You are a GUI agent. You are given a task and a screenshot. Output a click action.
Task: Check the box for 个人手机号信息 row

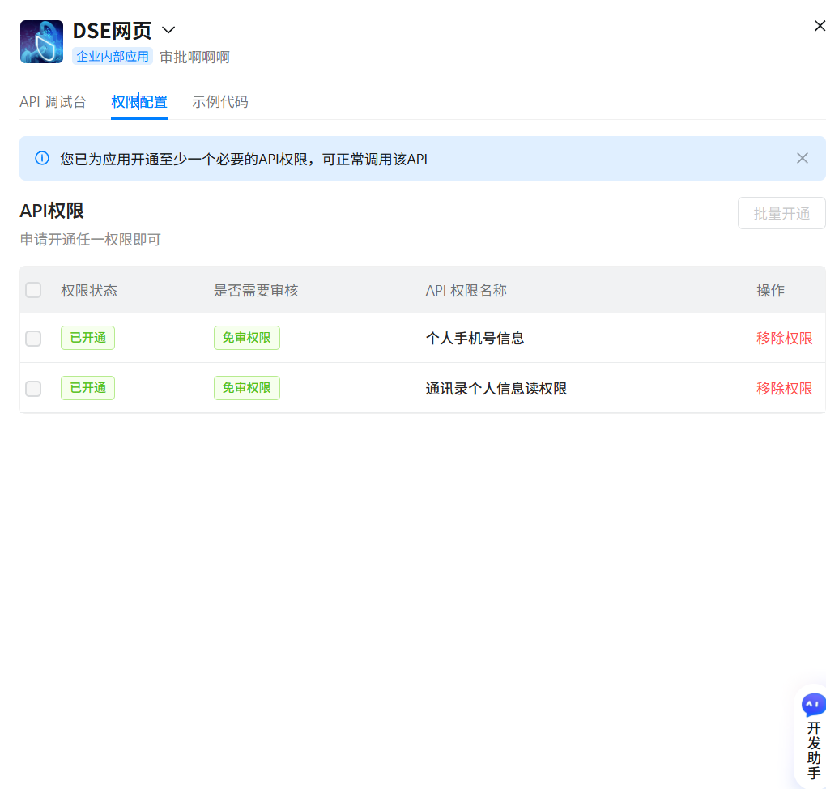tap(33, 339)
